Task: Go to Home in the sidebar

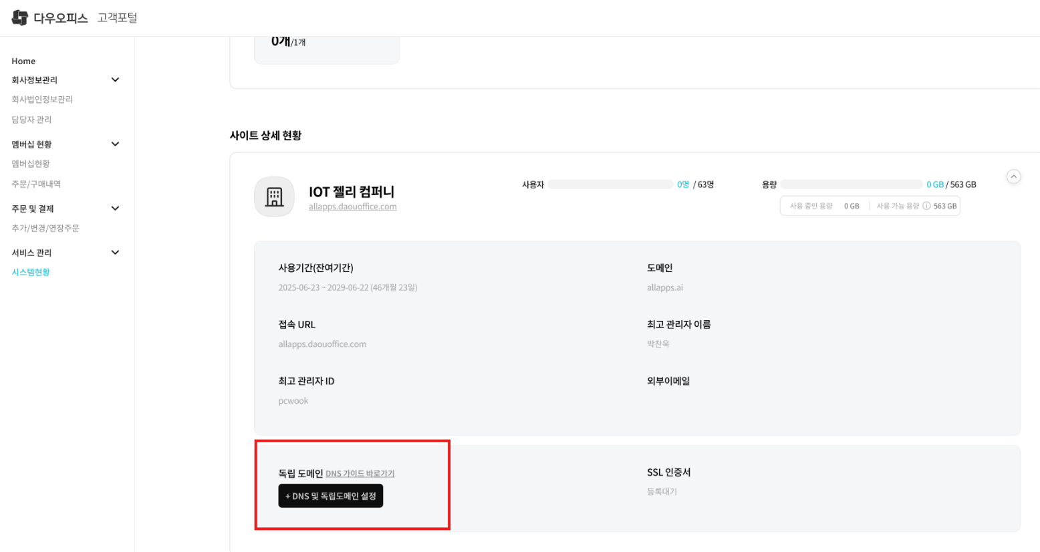Action: click(23, 61)
